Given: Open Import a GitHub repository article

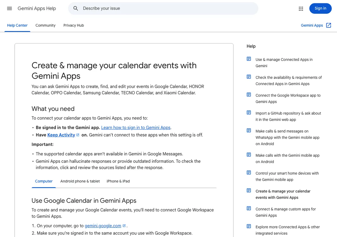Looking at the screenshot, I should (288, 116).
